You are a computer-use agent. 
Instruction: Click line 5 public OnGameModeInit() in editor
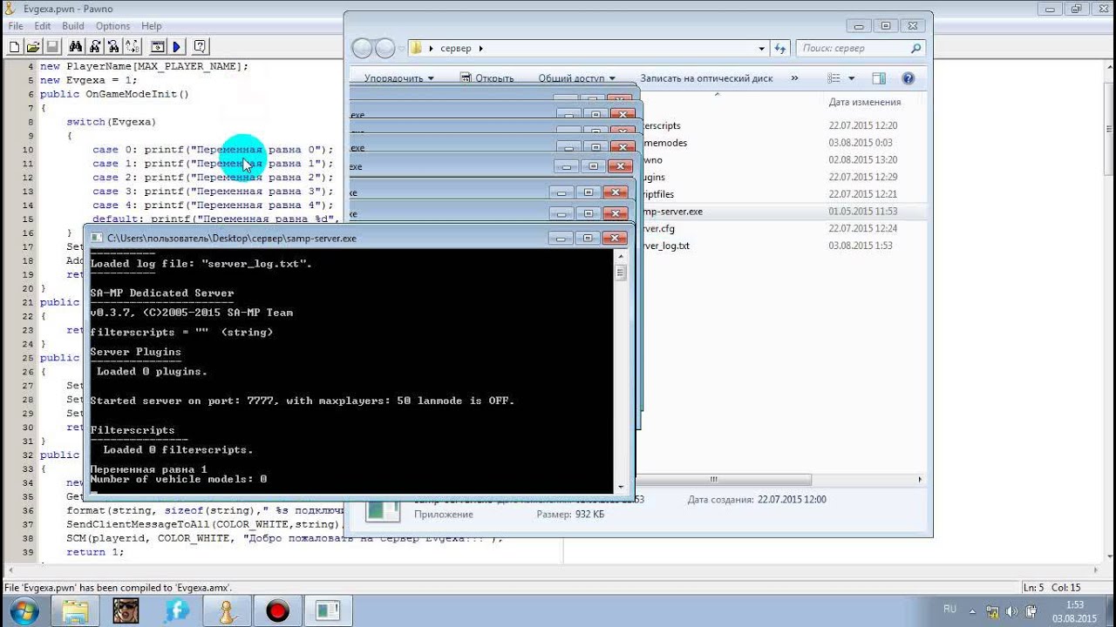[114, 94]
